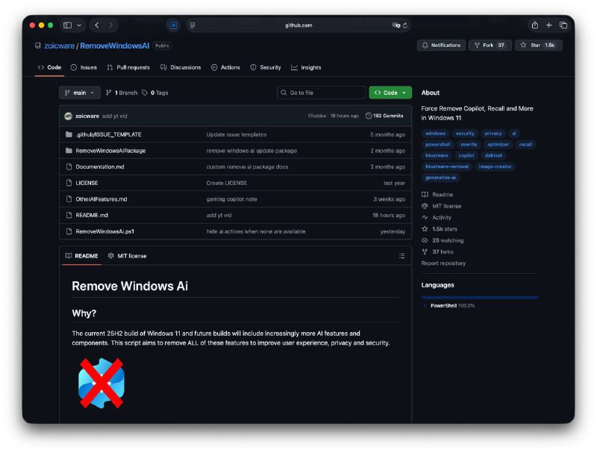Click the Go to file search field
597x453 pixels.
(321, 93)
